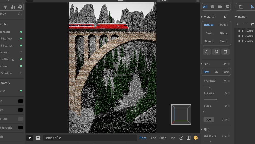Toggle the dot on the first <vox> row
Image resolution: width=255 pixels, height=144 pixels.
point(243,31)
